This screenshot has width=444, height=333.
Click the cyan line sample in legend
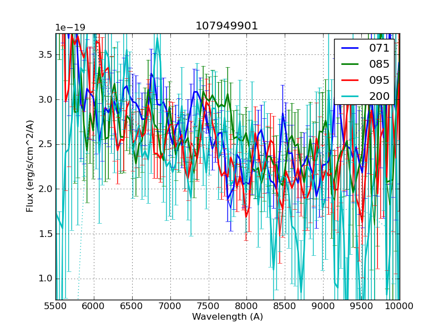point(350,96)
